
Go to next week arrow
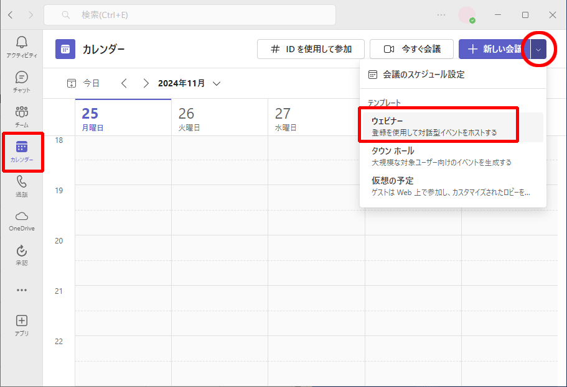click(x=146, y=83)
